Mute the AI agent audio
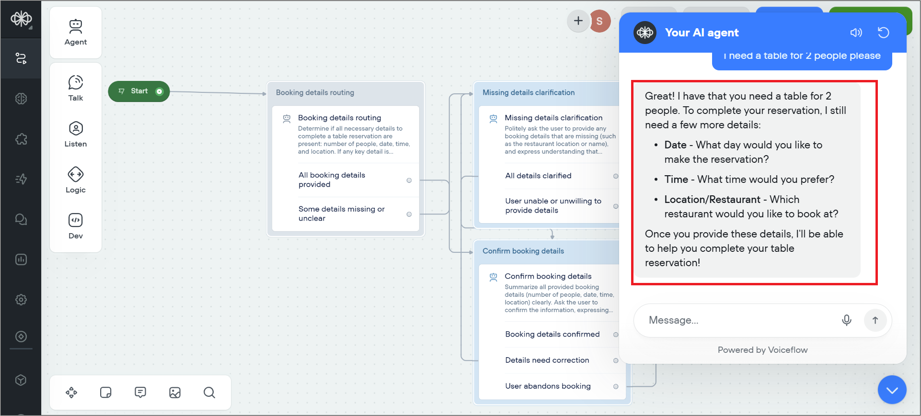The image size is (921, 416). point(856,33)
